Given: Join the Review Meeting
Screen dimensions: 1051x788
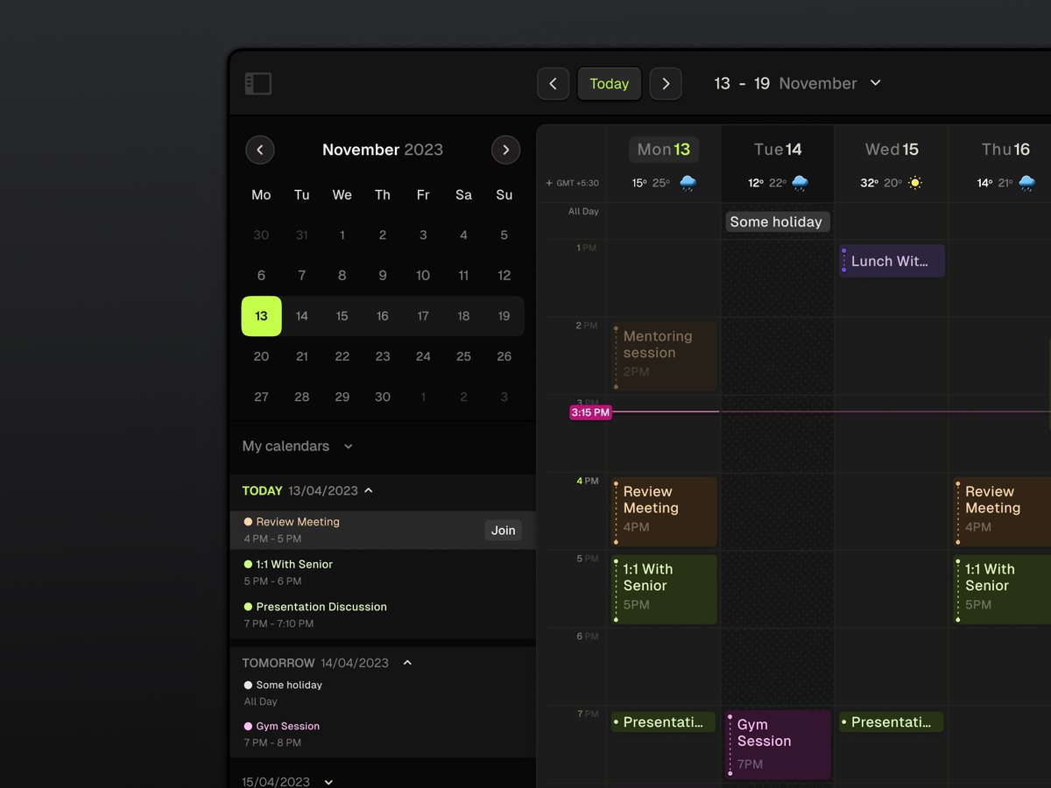Looking at the screenshot, I should pos(503,531).
